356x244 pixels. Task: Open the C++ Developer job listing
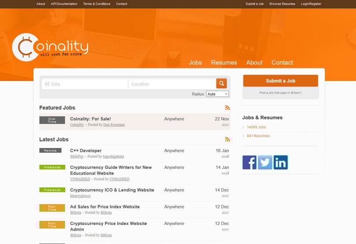pos(86,150)
